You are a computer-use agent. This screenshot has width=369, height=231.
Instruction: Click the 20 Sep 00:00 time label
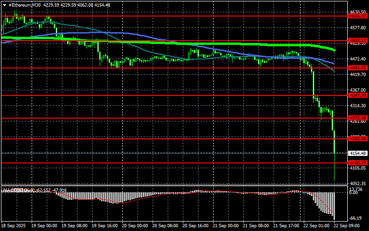135,226
